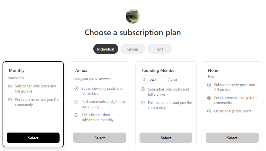This screenshot has height=151, width=266.
Task: Click checkmark icon beside Monthly post comments
Action: click(x=10, y=99)
